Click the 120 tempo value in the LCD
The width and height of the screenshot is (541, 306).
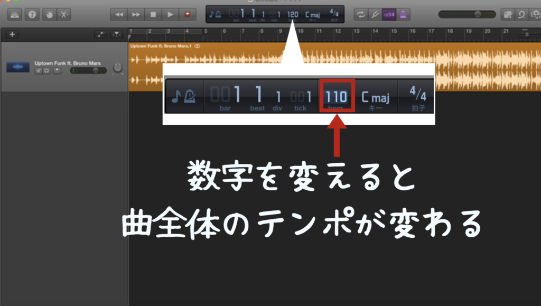point(293,14)
